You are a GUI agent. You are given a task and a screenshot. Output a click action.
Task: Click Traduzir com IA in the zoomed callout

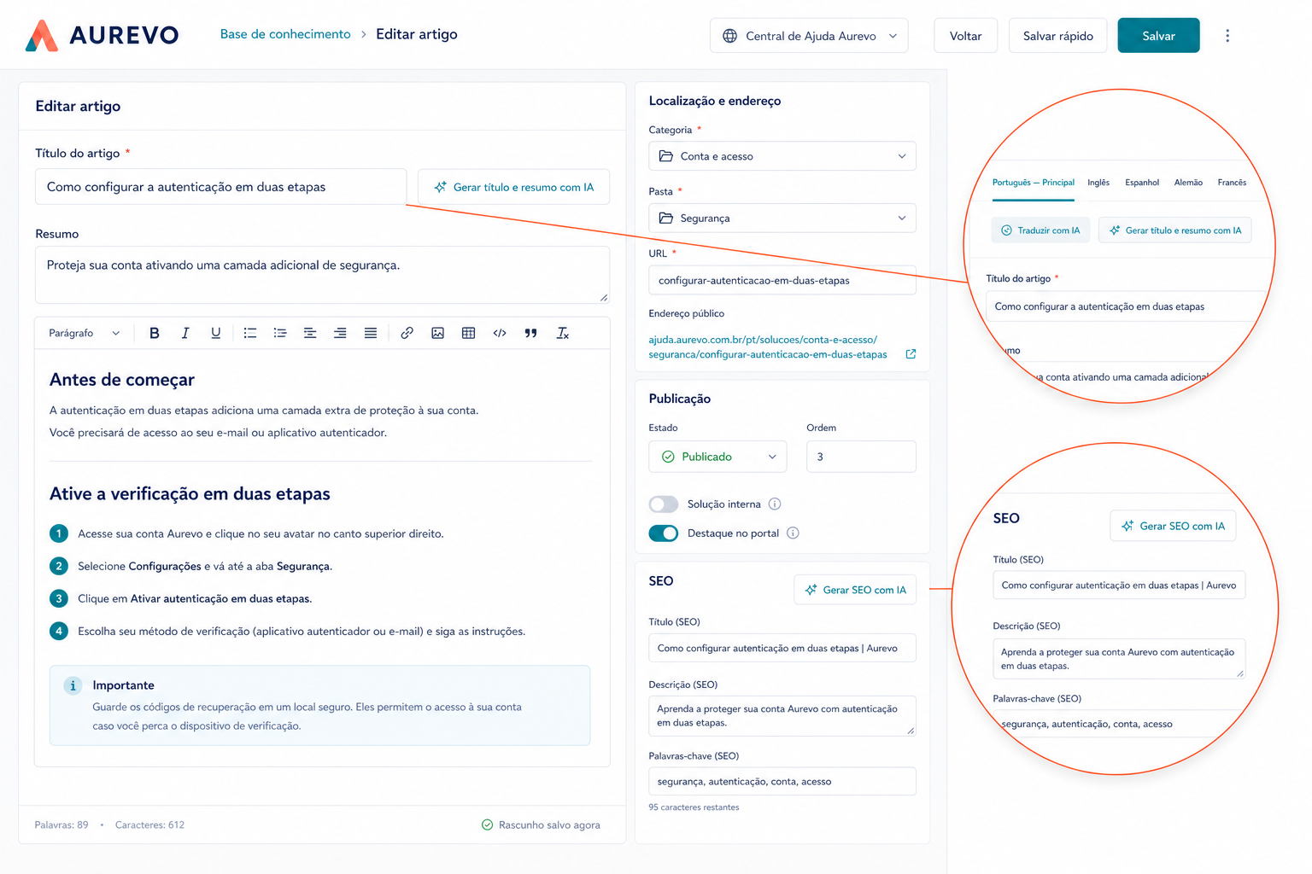click(x=1040, y=230)
